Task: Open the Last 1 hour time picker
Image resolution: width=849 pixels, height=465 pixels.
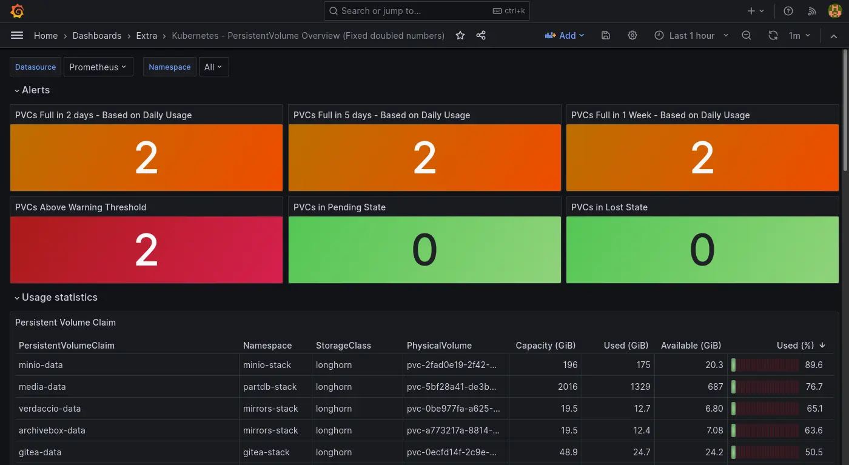Action: tap(692, 36)
